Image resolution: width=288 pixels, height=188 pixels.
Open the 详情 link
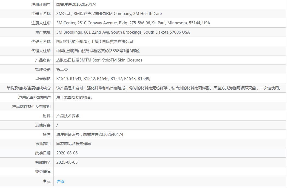click(60, 181)
